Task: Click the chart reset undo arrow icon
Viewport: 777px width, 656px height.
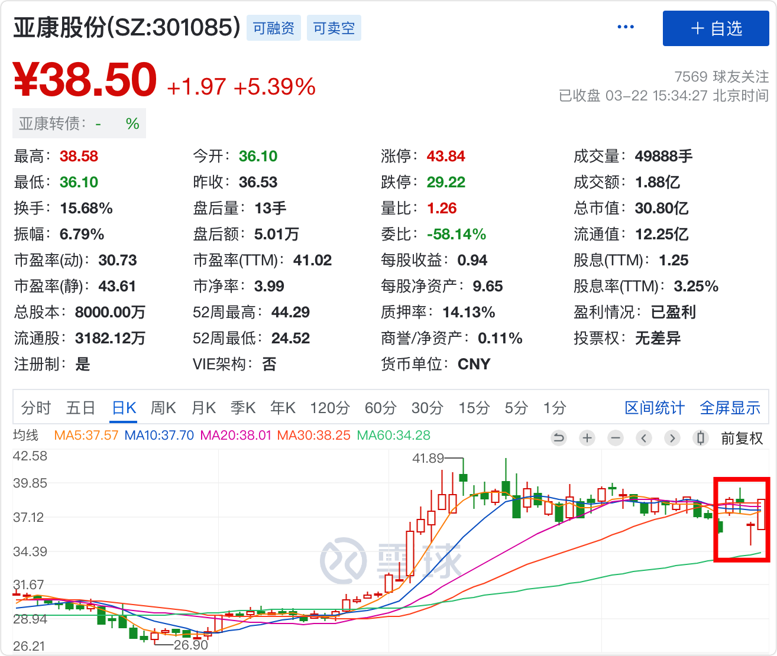Action: tap(558, 438)
